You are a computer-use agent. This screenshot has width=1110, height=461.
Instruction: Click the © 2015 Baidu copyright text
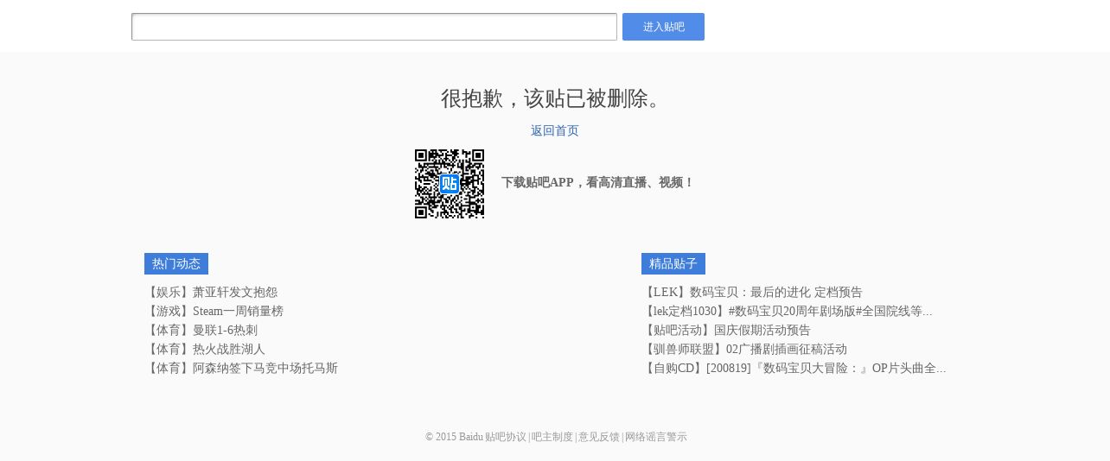tap(454, 437)
